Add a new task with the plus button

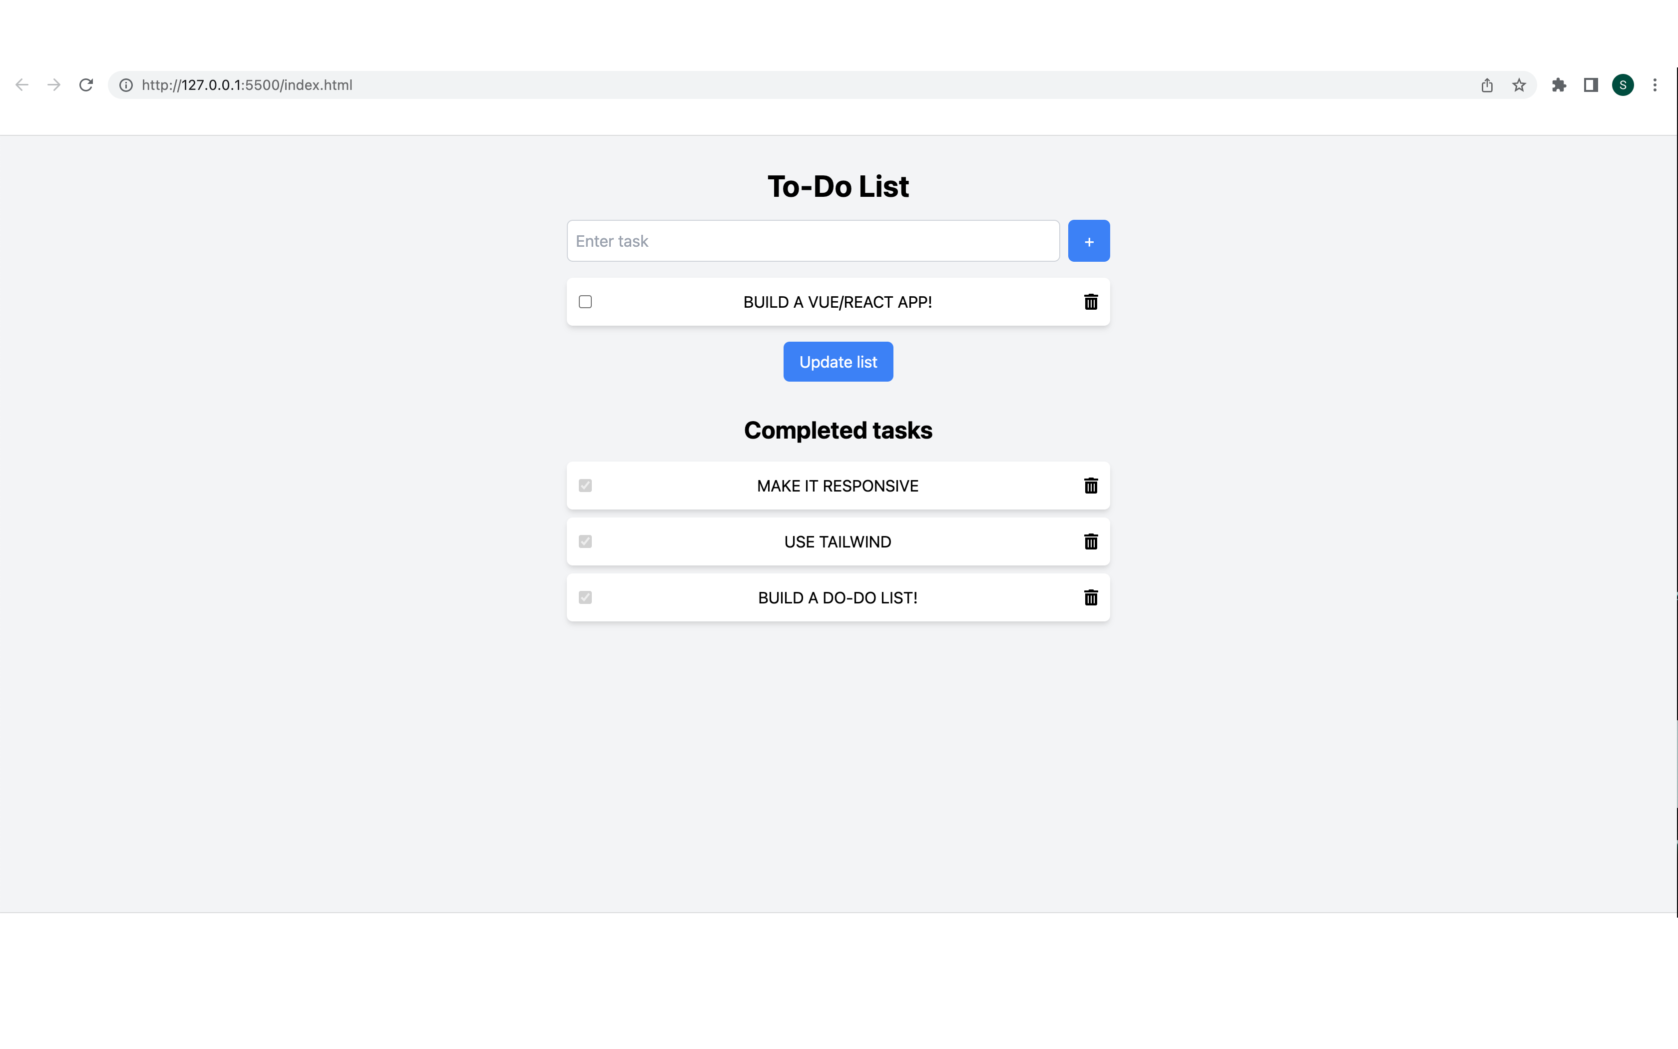click(1089, 241)
